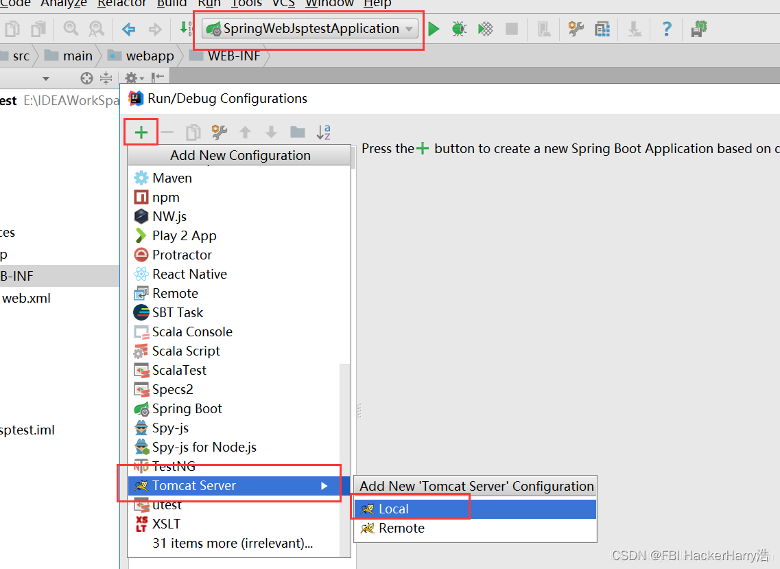Click the webapp breadcrumb folder
Viewport: 780px width, 569px height.
142,56
